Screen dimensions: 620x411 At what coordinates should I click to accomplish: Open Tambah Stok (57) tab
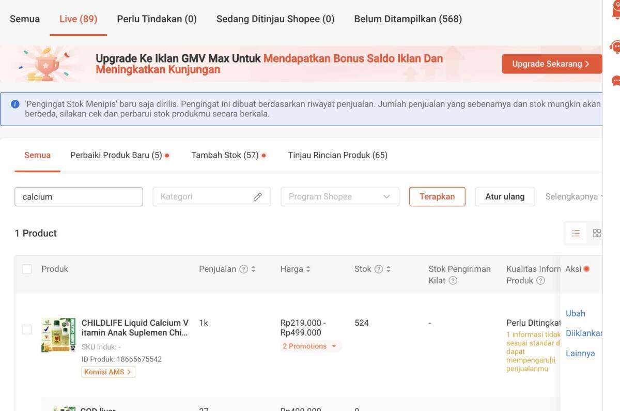[x=225, y=155]
